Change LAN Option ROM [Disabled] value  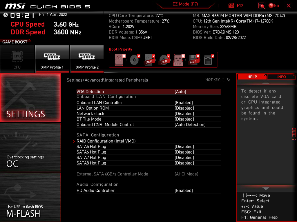184,108
